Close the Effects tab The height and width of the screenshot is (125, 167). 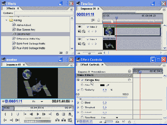tap(18, 8)
